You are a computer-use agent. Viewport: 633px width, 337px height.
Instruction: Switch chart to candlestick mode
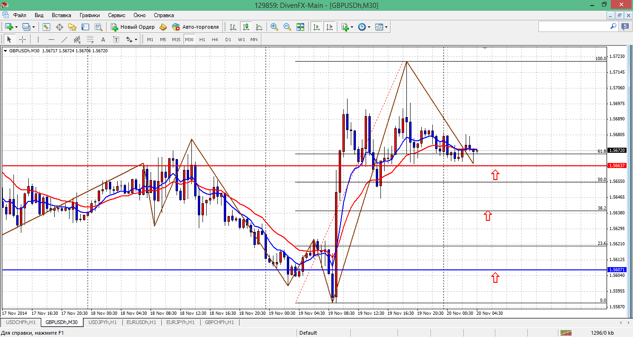coord(246,27)
